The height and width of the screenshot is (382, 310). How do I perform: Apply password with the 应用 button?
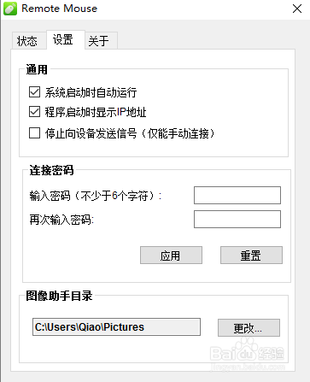[x=171, y=256]
